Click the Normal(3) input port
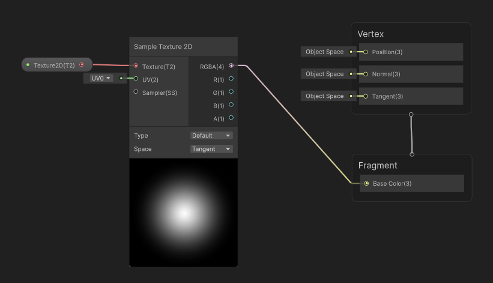 tap(366, 75)
